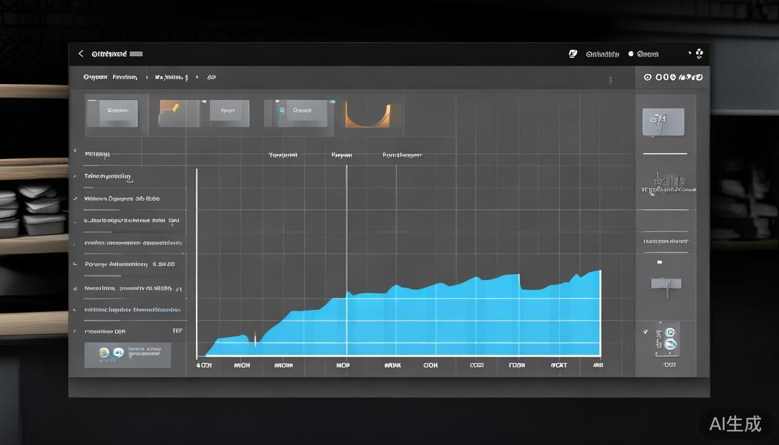Click the blue chat bubble icon in bottom-left card

pos(118,353)
